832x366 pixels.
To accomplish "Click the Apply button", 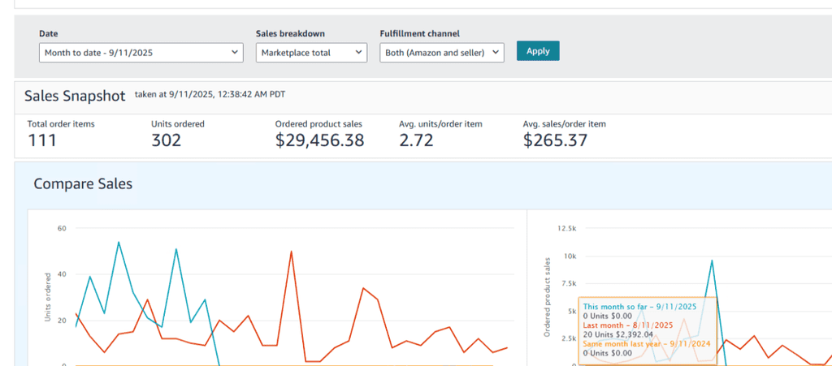I will (538, 51).
